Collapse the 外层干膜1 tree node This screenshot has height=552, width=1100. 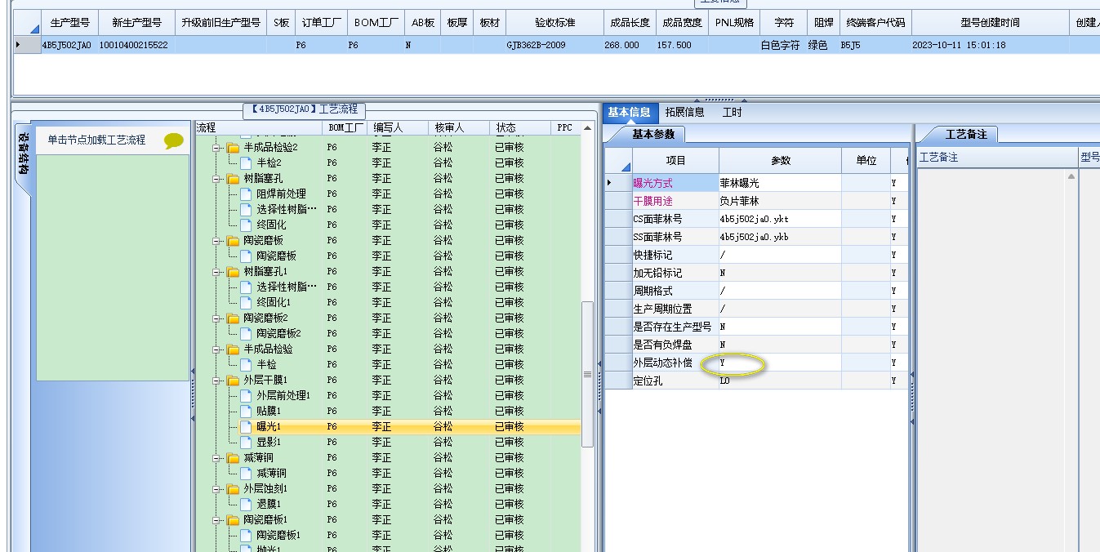point(217,380)
